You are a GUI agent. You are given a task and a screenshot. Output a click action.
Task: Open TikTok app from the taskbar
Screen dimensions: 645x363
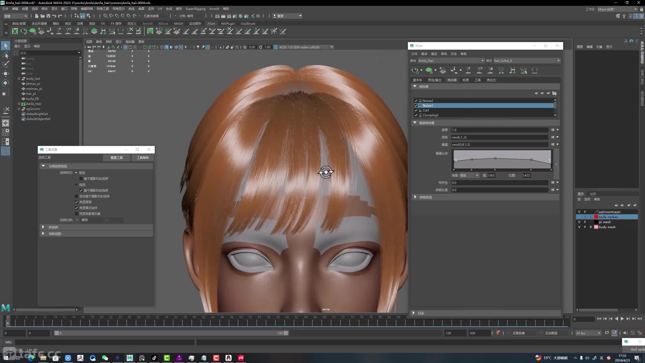click(x=154, y=358)
